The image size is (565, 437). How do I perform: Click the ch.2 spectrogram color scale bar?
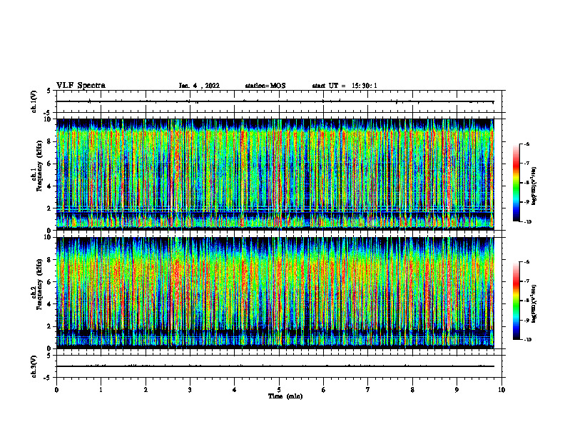(516, 301)
